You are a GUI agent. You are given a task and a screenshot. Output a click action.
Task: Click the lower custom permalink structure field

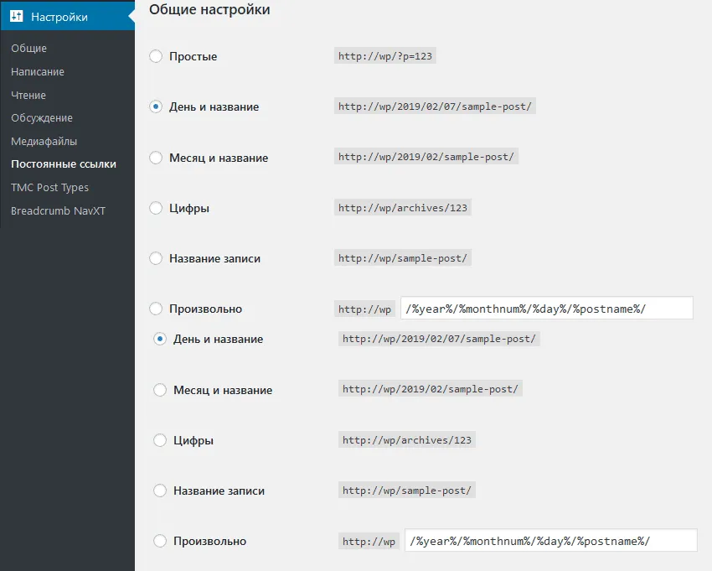pos(551,541)
